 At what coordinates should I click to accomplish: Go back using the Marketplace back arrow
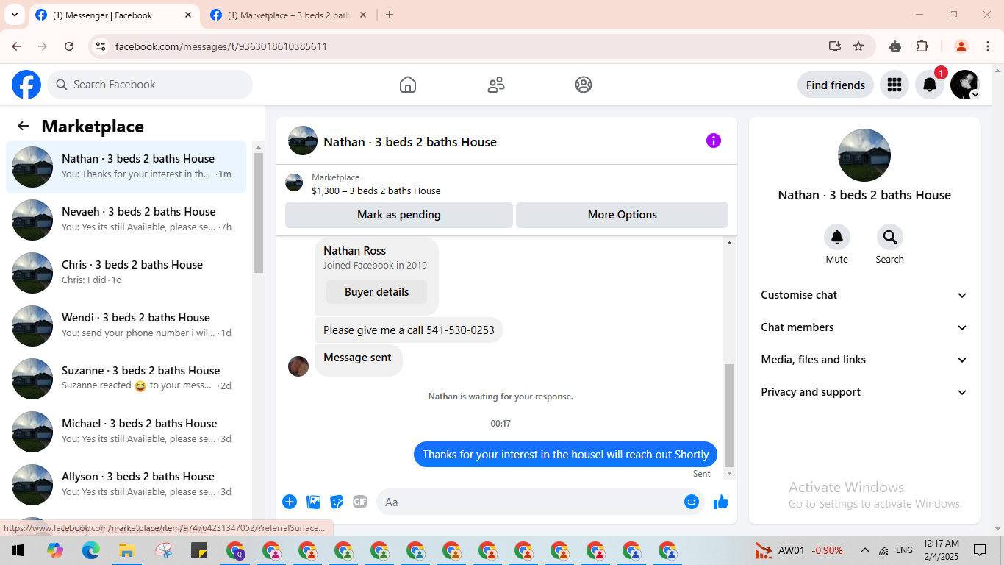(x=24, y=126)
